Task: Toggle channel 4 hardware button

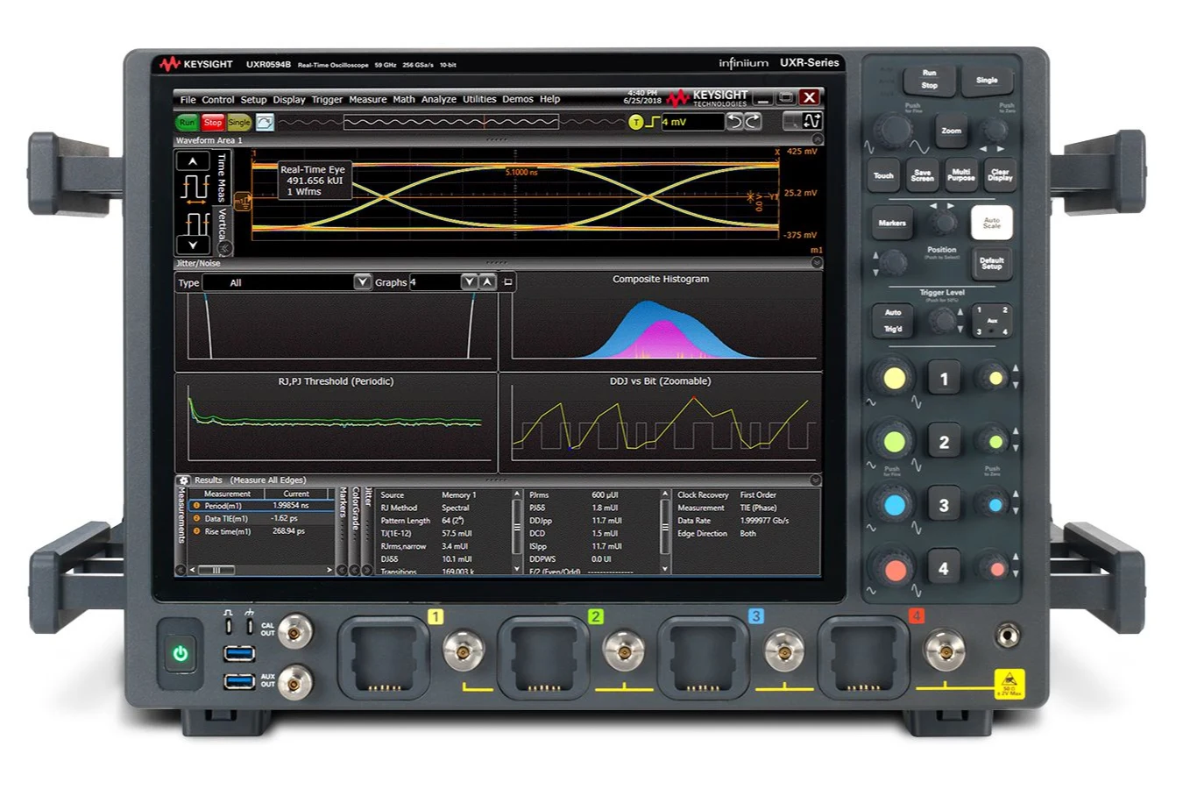Action: [x=944, y=569]
